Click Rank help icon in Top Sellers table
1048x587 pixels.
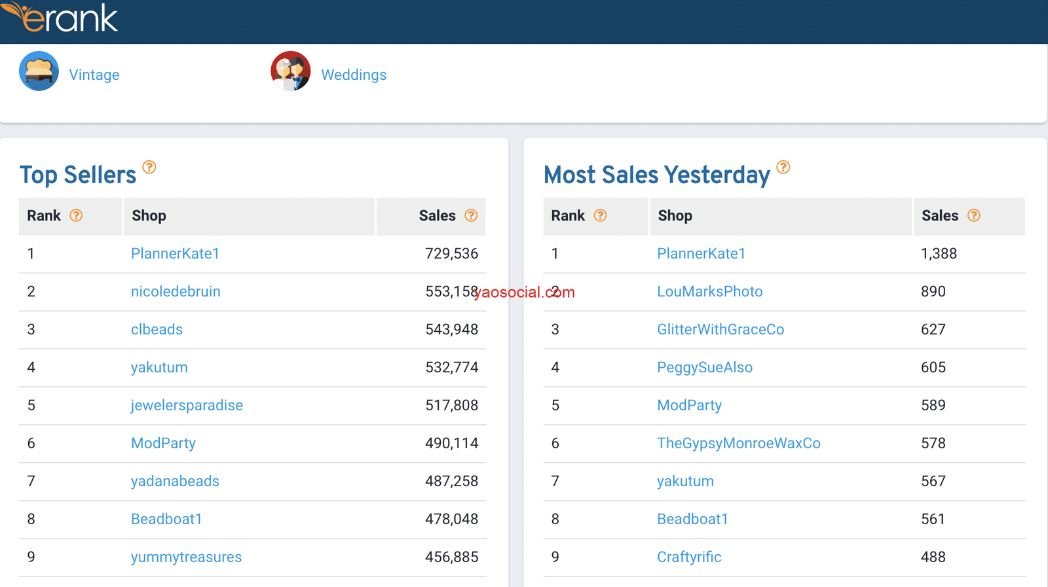[77, 216]
